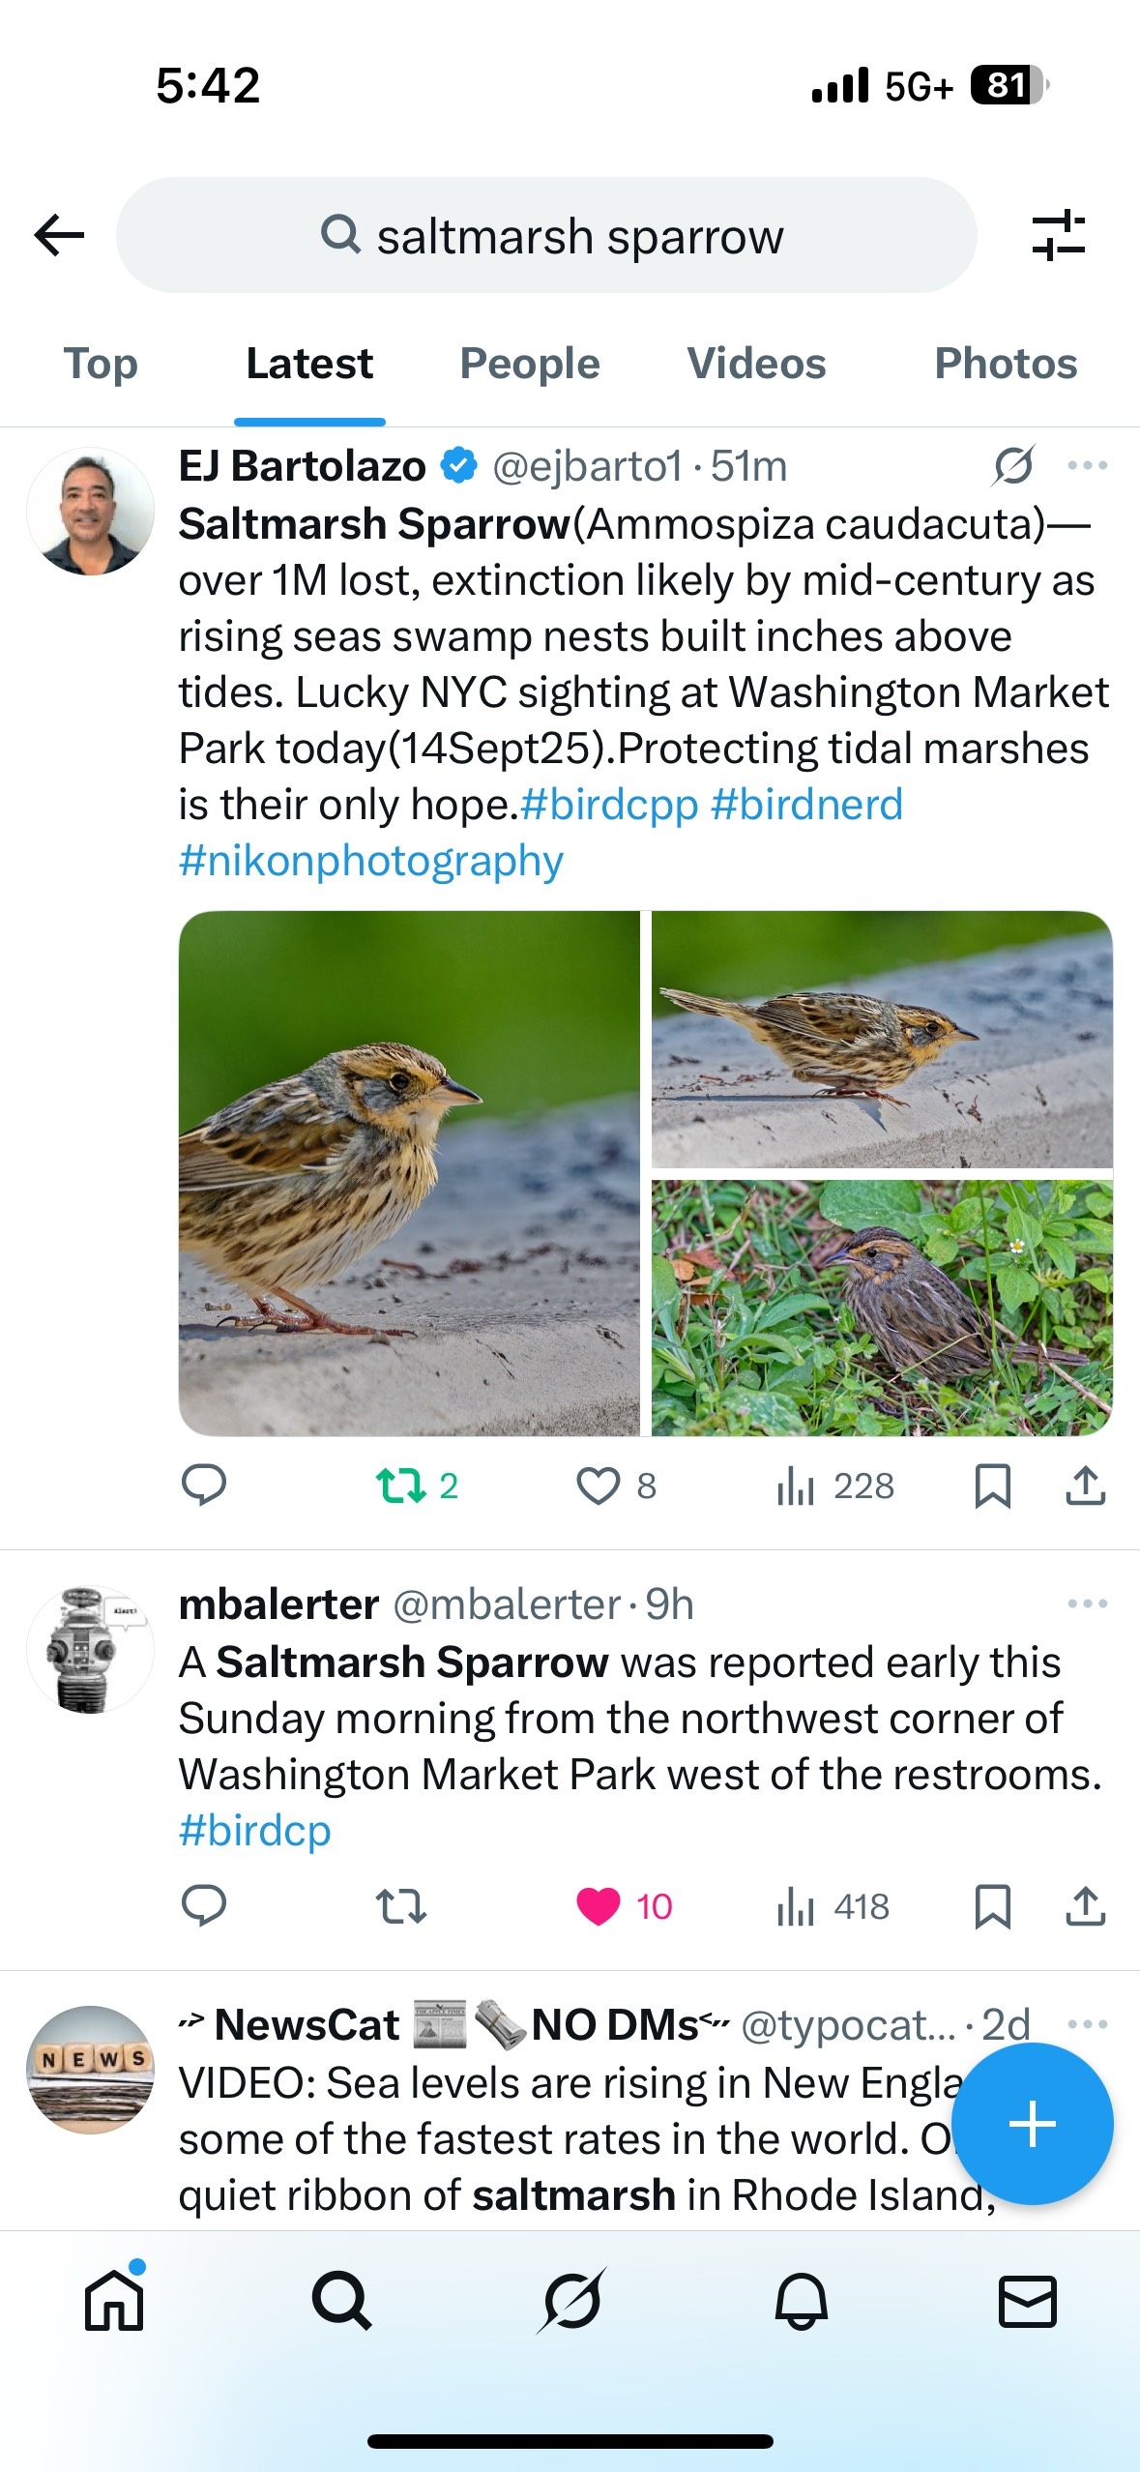Open Messages envelope in the bottom bar

point(1027,2301)
